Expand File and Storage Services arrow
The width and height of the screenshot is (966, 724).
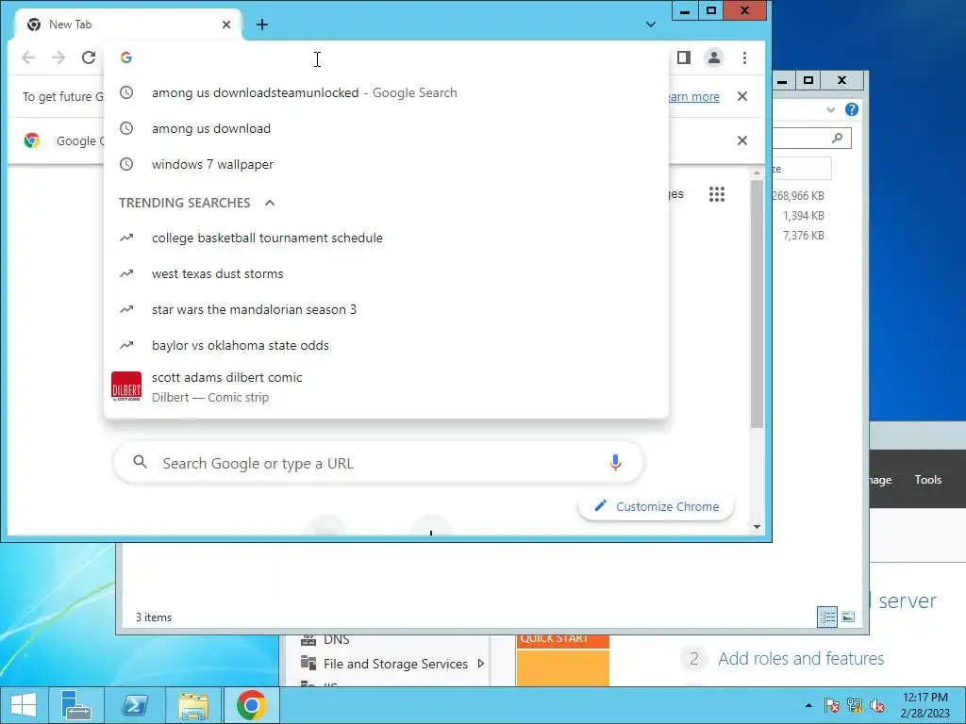[480, 664]
